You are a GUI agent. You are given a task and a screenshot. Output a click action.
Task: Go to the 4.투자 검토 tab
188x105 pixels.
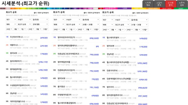182,4
